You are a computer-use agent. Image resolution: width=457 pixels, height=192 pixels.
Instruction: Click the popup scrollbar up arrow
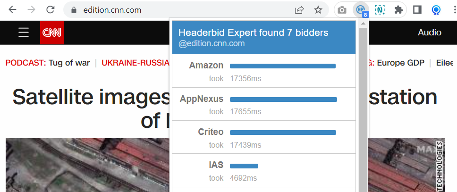364,23
